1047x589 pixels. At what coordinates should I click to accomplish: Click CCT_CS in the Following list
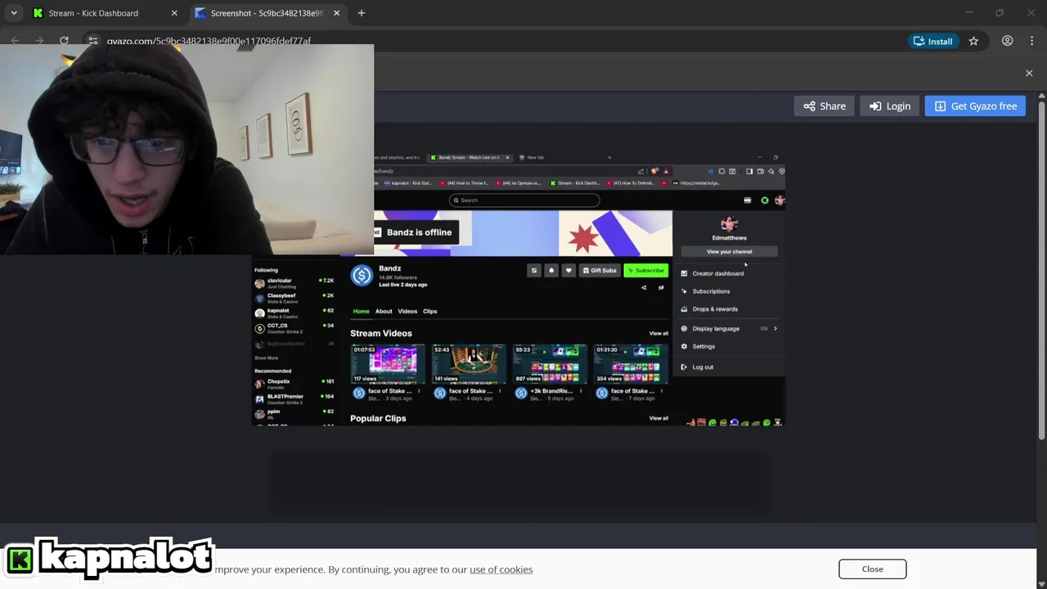click(294, 328)
